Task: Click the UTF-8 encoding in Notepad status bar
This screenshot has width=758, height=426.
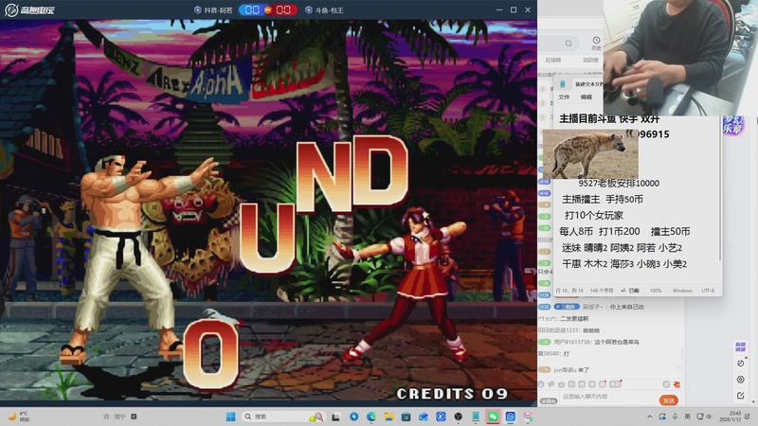Action: point(708,291)
